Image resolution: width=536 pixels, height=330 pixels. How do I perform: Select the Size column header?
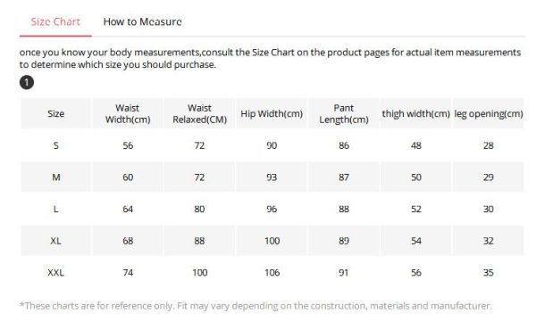click(55, 113)
